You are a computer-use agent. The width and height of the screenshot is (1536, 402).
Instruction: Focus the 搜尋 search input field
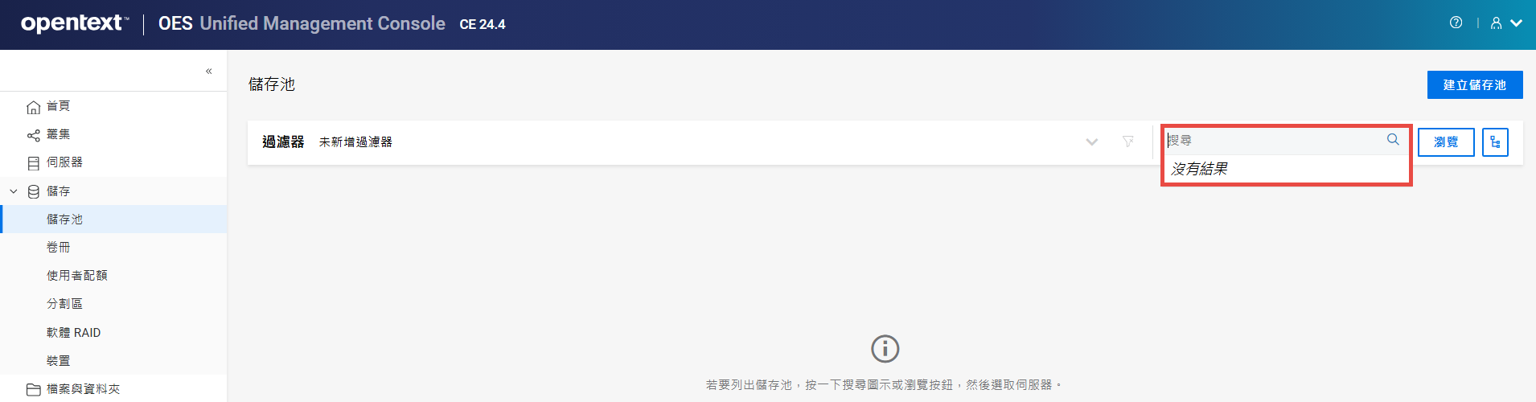1275,140
